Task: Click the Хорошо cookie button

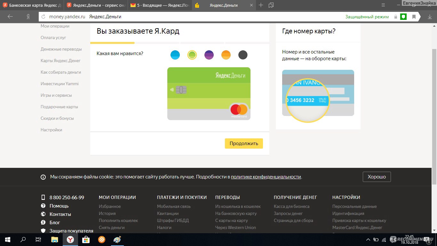Action: pyautogui.click(x=377, y=177)
